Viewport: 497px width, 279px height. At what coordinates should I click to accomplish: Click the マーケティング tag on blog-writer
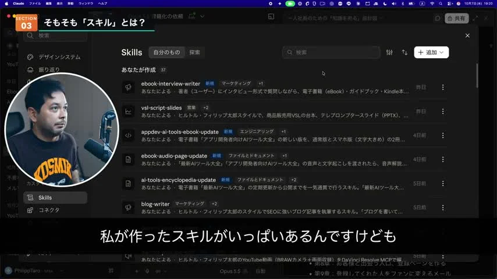pyautogui.click(x=190, y=203)
